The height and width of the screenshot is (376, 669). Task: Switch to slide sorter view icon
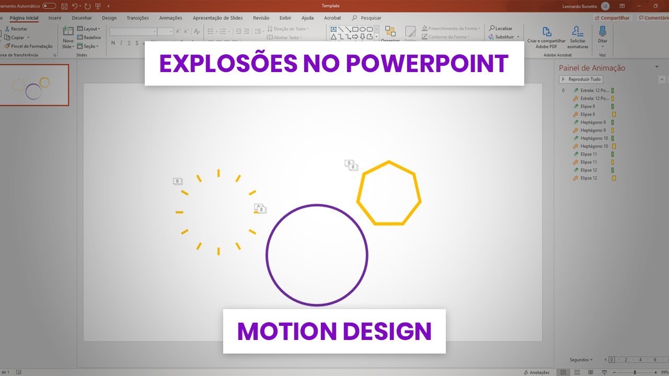[x=576, y=372]
